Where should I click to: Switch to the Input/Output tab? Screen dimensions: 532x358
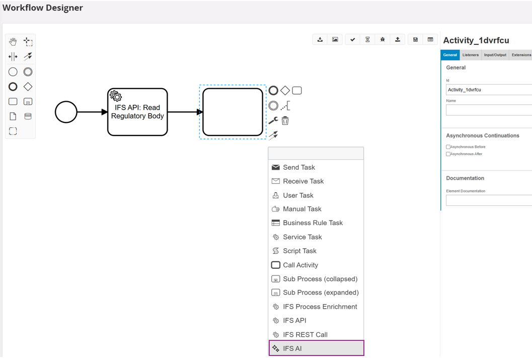(495, 55)
